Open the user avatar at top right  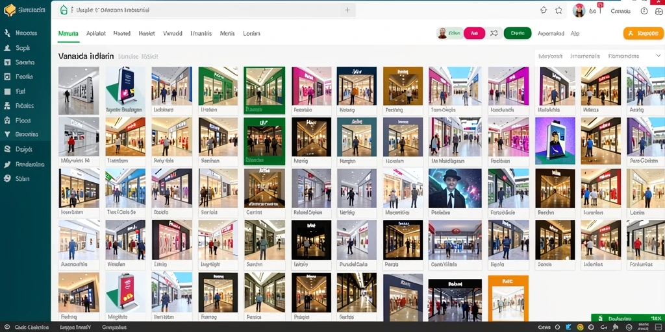[x=579, y=10]
